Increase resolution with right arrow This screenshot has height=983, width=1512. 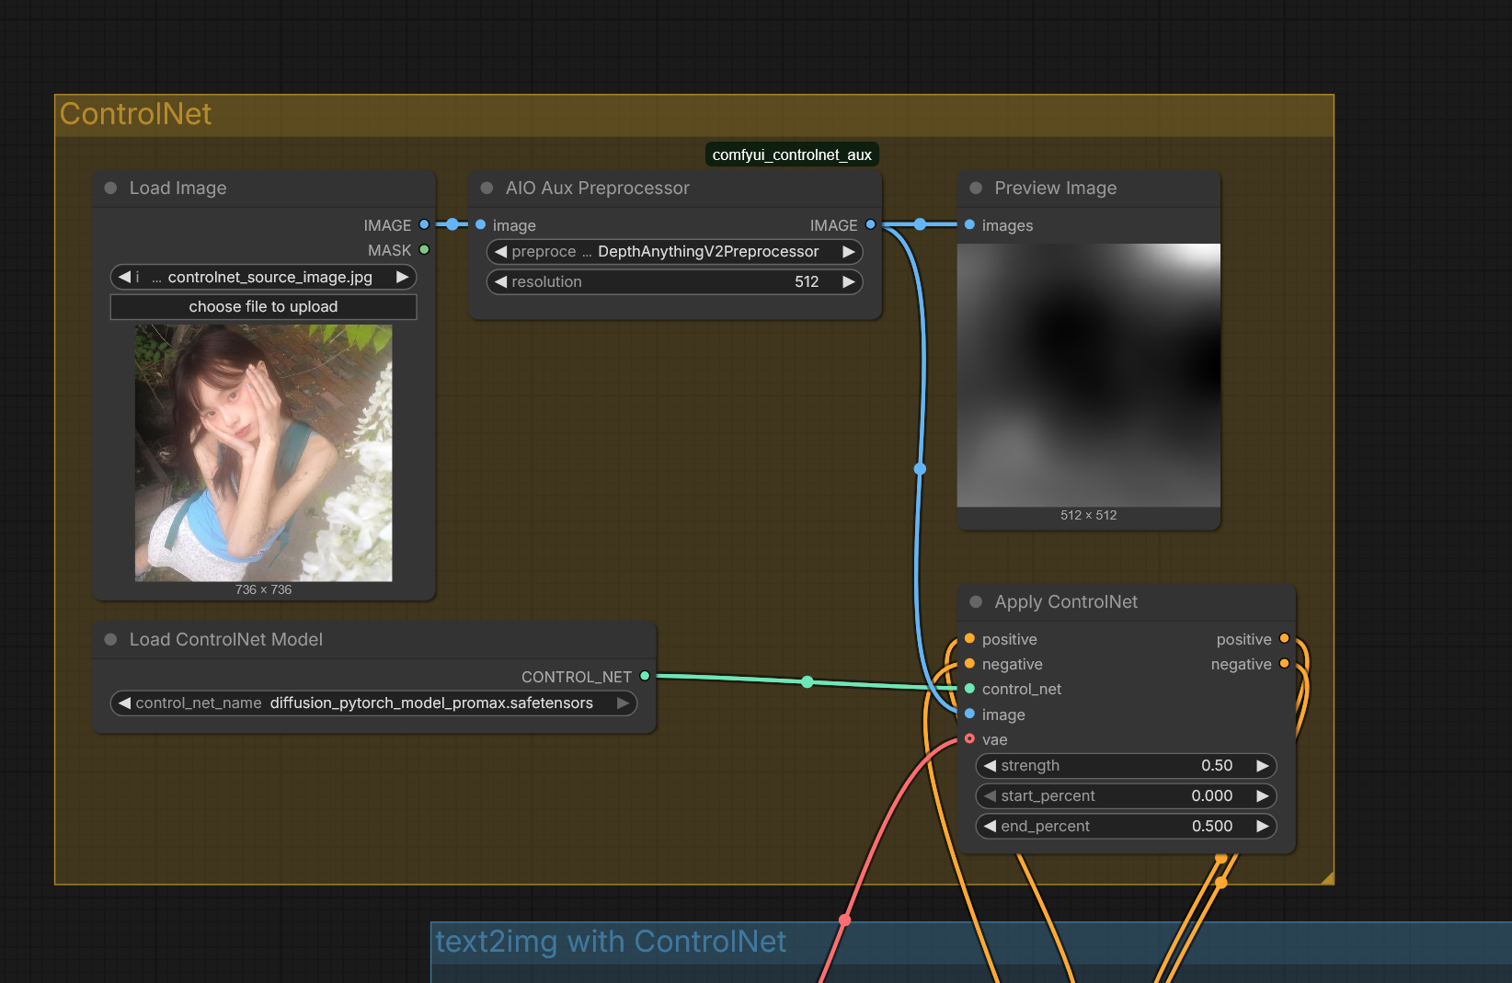(848, 281)
